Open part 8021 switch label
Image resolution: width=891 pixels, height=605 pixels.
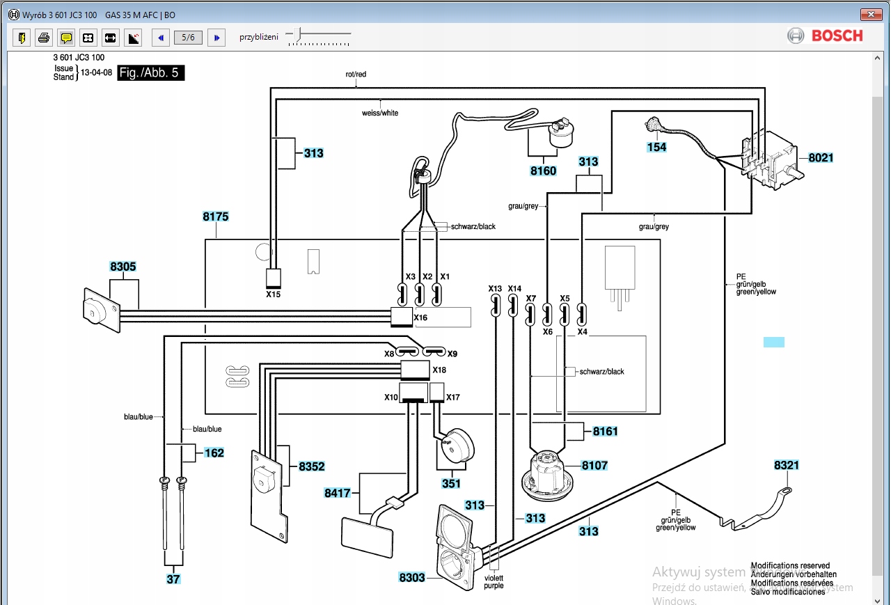[821, 158]
